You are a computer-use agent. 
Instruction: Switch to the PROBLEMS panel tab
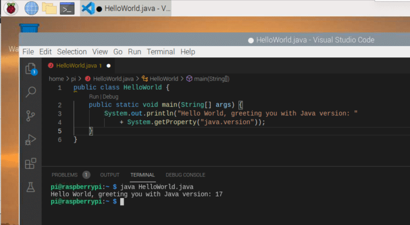pyautogui.click(x=64, y=175)
